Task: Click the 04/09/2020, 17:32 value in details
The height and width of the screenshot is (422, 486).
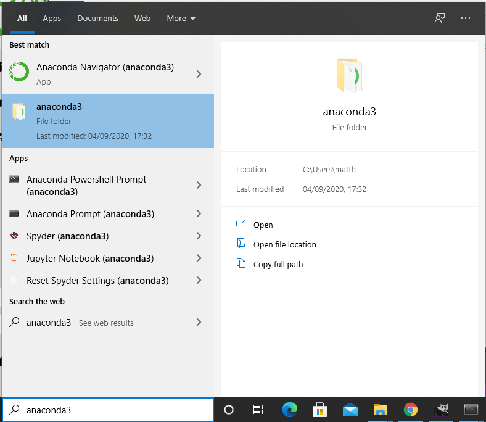Action: pos(334,189)
